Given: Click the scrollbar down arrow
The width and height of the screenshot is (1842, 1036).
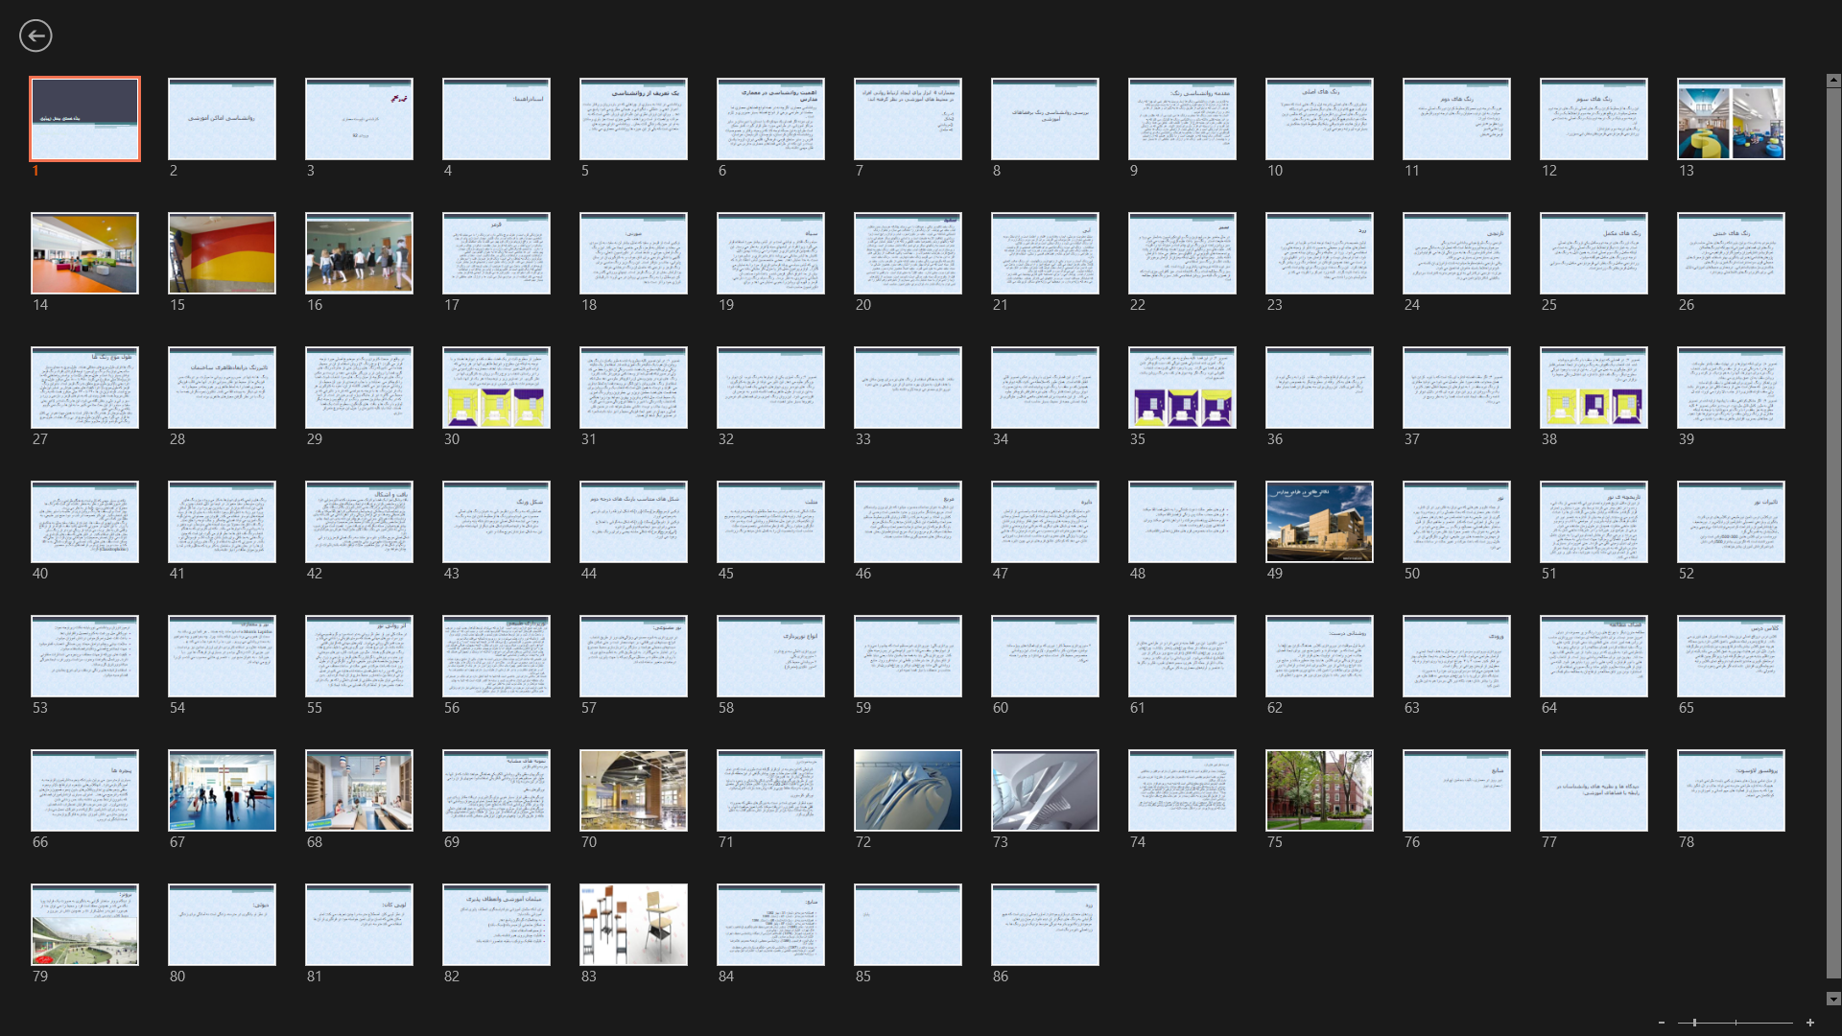Looking at the screenshot, I should [1833, 999].
